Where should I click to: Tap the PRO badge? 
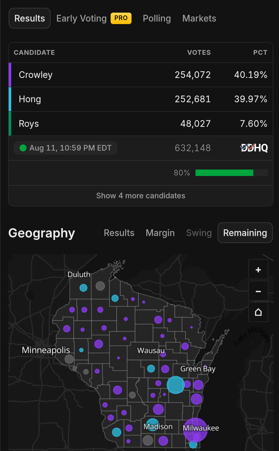coord(121,18)
